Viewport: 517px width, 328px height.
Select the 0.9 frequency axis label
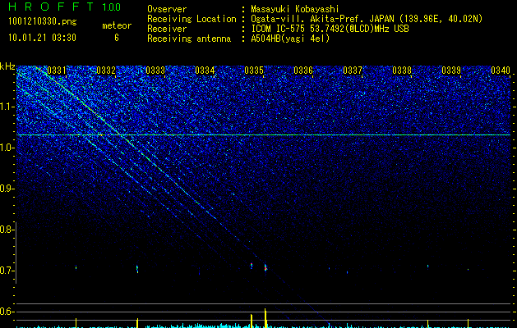pyautogui.click(x=7, y=189)
